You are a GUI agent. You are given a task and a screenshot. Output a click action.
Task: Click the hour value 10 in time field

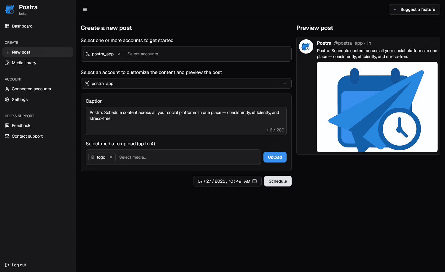click(231, 181)
